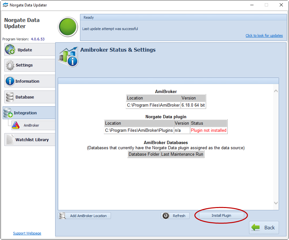This screenshot has height=240, width=289.
Task: Click the Settings gear icon
Action: 10,65
